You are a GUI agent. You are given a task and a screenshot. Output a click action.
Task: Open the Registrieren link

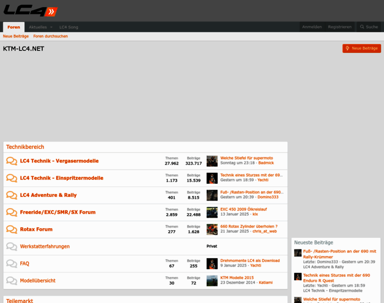click(340, 27)
